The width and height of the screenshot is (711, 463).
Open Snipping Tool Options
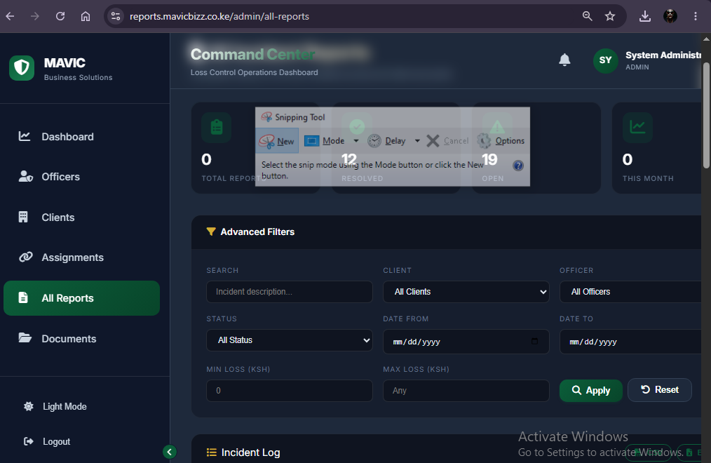click(x=501, y=141)
